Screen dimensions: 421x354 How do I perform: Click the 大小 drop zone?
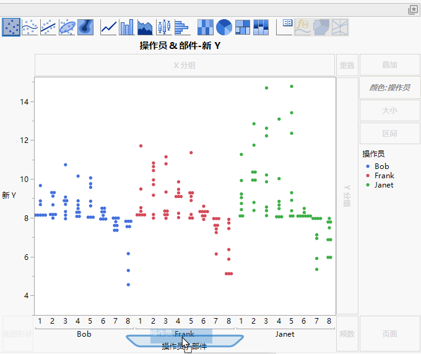tap(389, 111)
